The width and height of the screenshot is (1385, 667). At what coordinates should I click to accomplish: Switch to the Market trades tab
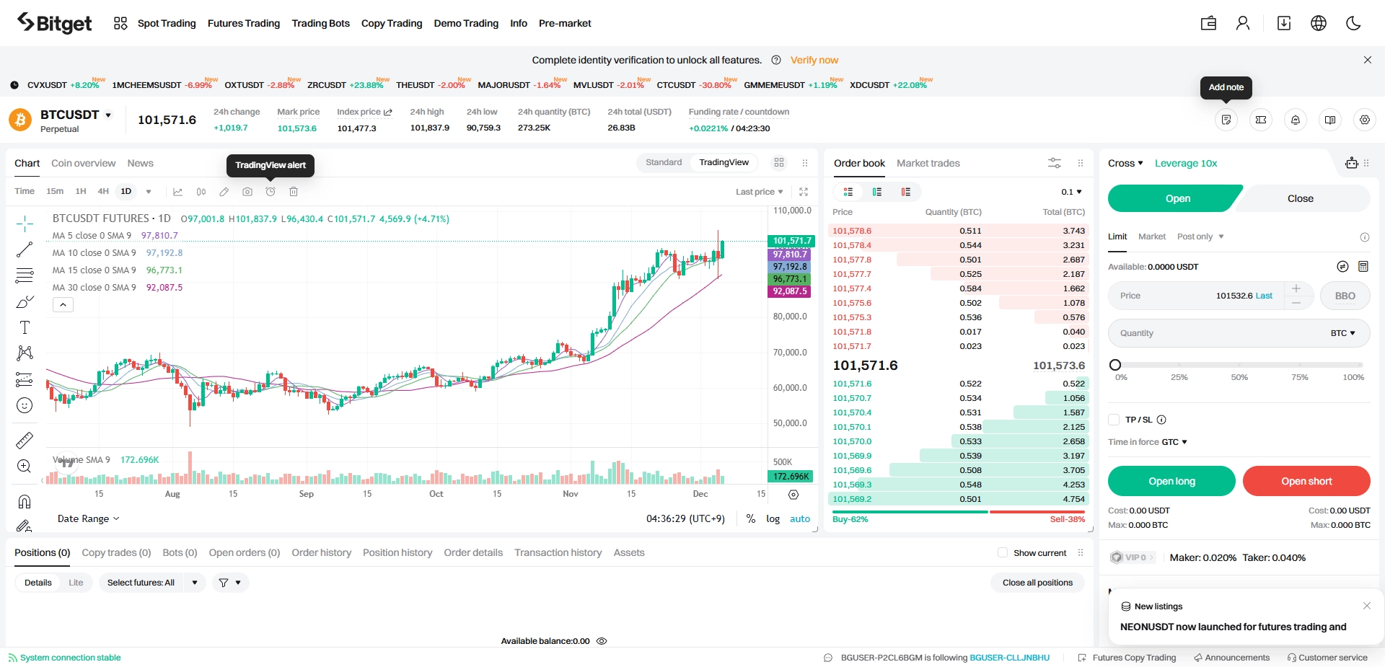928,163
